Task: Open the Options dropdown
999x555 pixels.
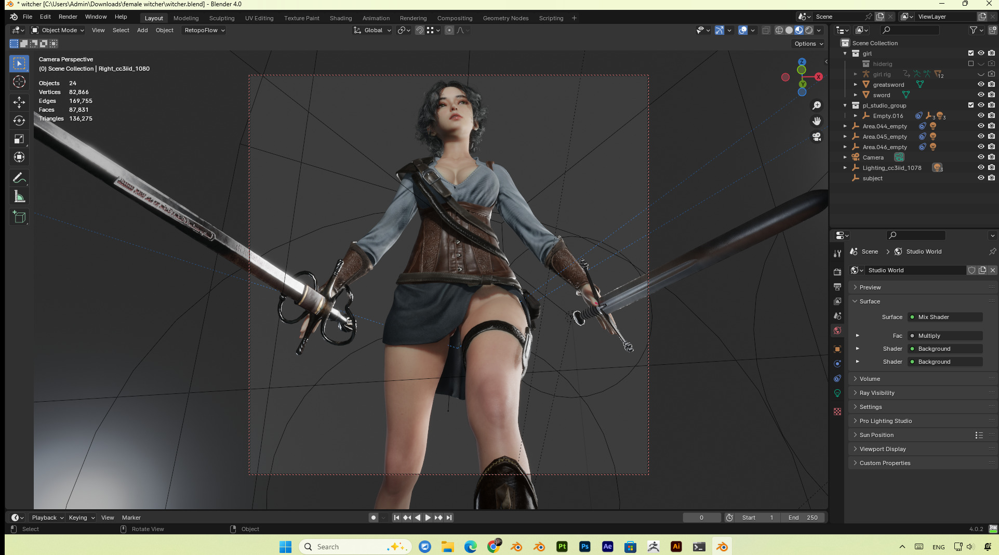Action: point(808,44)
